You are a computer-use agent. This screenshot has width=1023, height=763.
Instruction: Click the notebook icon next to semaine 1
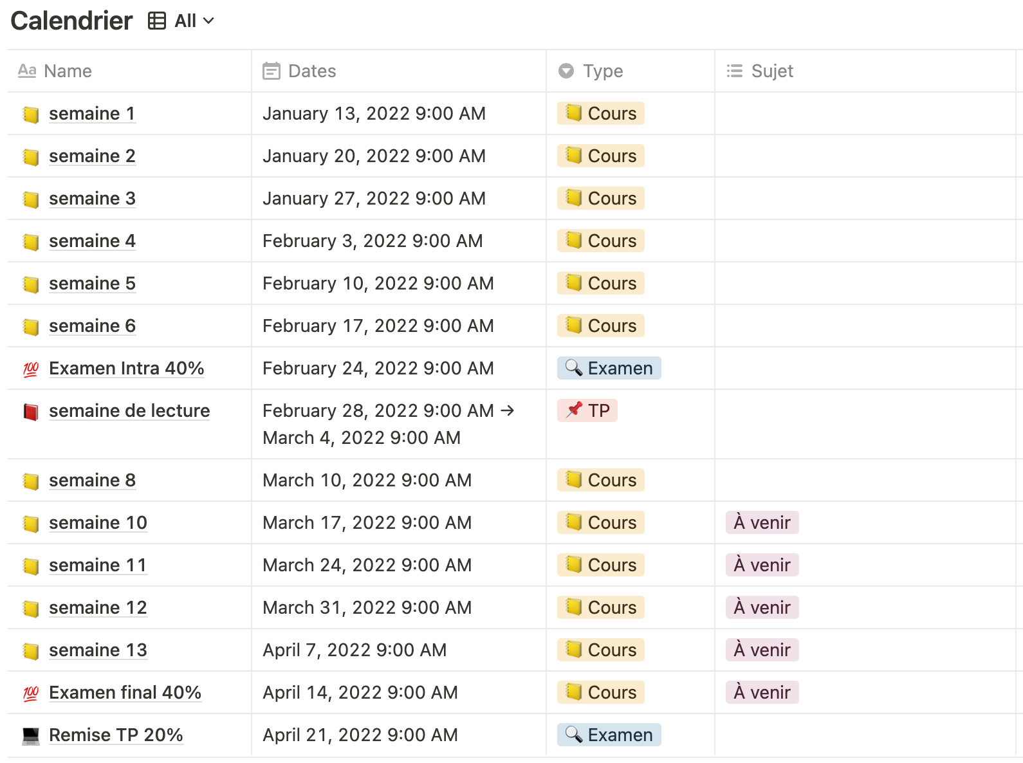[x=31, y=115]
